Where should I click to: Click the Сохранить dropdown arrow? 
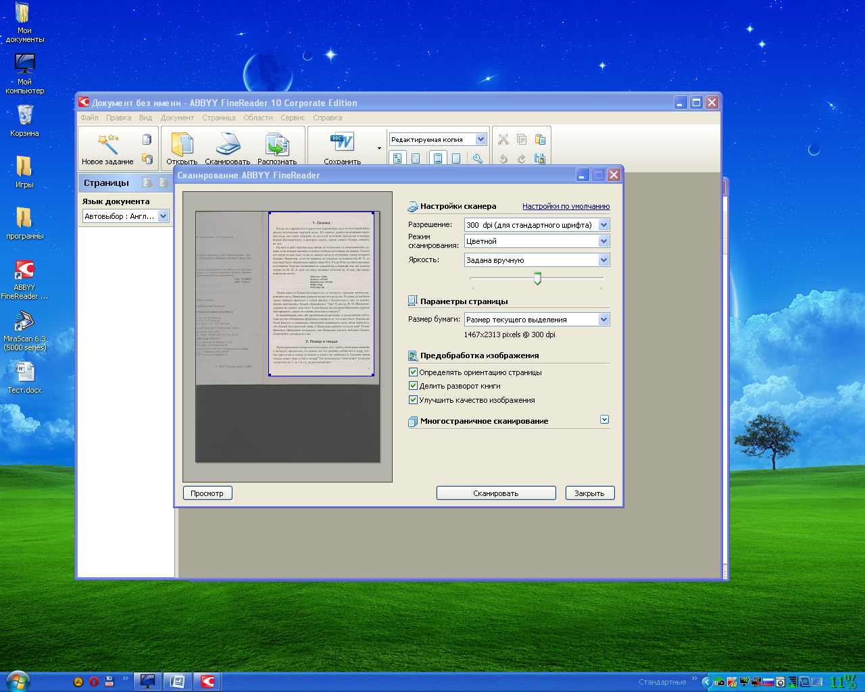tap(379, 148)
